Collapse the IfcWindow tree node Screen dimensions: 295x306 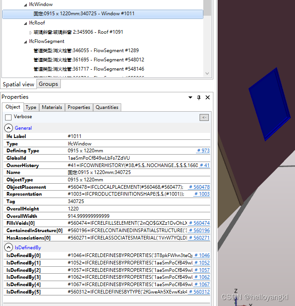click(x=25, y=5)
